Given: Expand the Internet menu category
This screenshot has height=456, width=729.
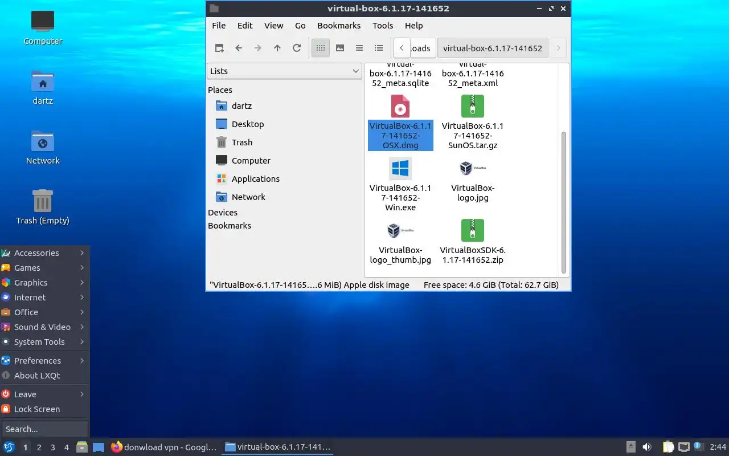Looking at the screenshot, I should (44, 298).
